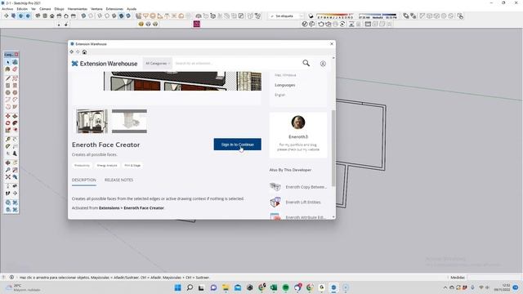
Task: Open Windows taskbar search
Action: point(190,287)
